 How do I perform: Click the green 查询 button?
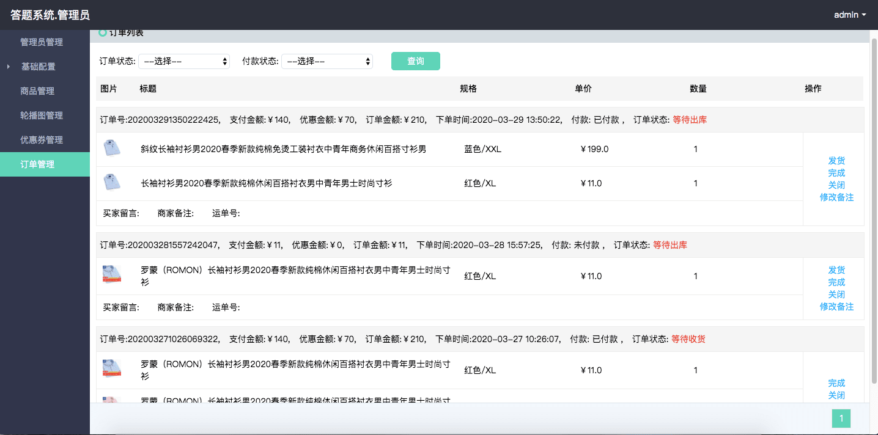415,61
